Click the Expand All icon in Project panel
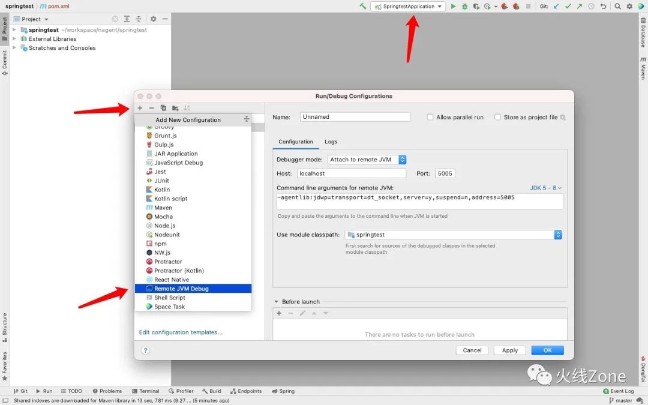The width and height of the screenshot is (648, 405). point(127,19)
